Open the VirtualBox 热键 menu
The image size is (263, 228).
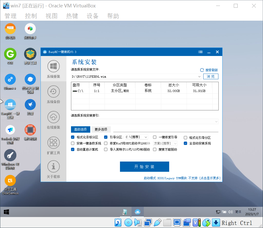(72, 16)
